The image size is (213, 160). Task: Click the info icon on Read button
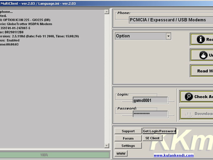(201, 40)
